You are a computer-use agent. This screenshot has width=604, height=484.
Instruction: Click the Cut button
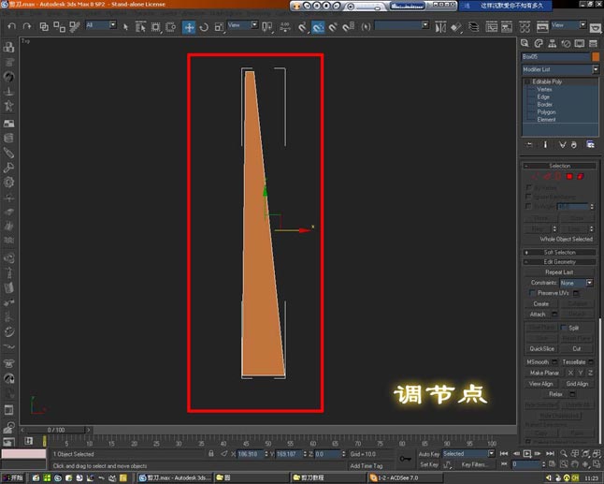(577, 348)
